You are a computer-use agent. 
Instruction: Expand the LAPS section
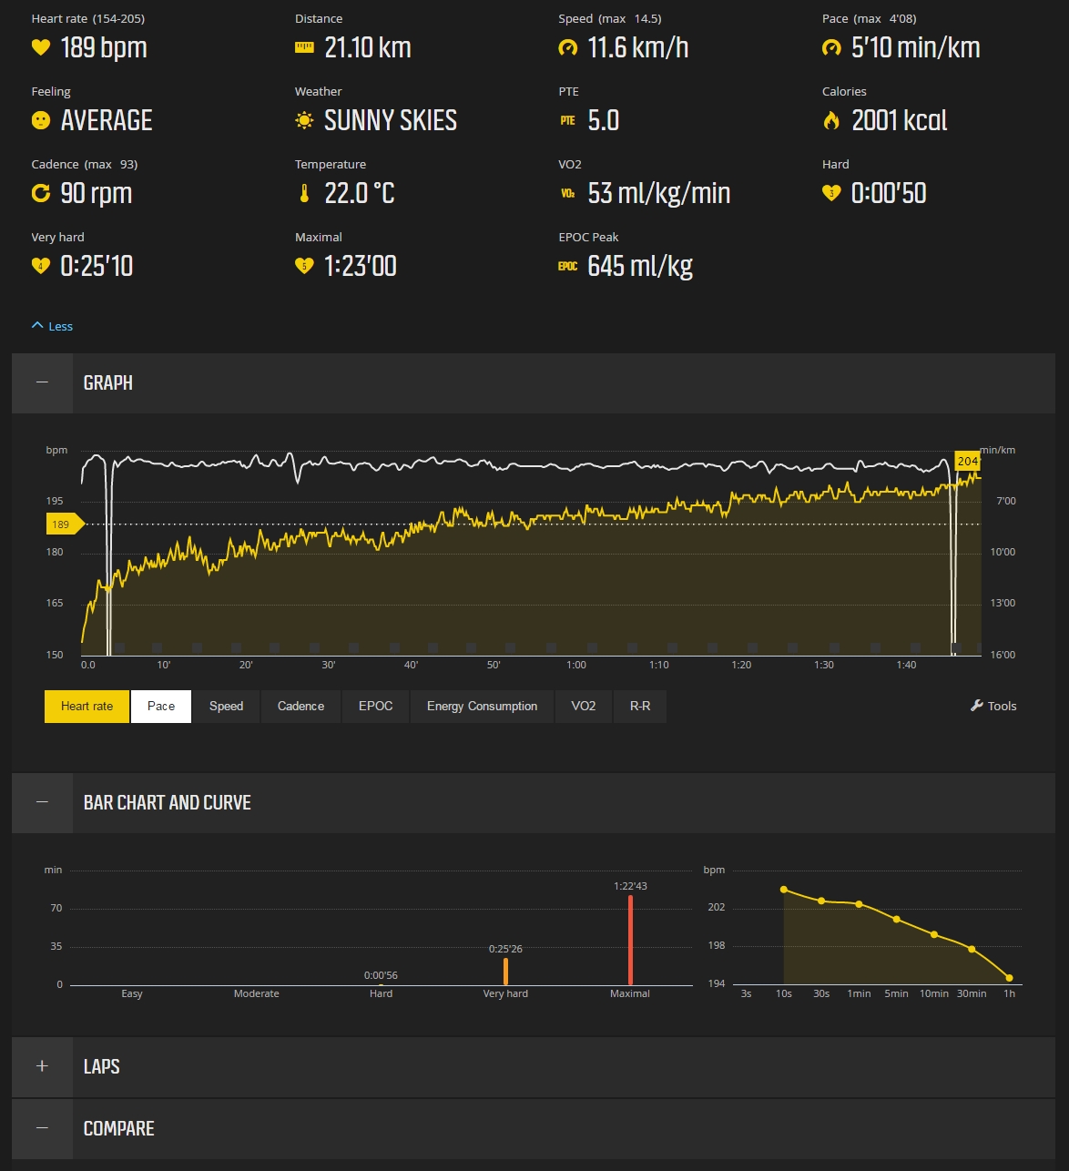pyautogui.click(x=42, y=1066)
